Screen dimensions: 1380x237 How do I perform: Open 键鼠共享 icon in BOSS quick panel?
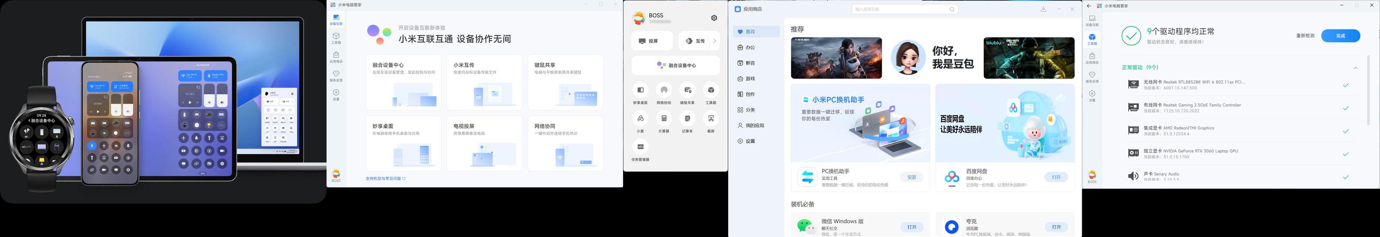687,90
